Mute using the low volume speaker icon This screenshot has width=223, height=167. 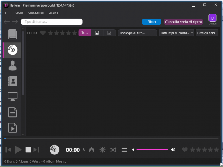pyautogui.click(x=133, y=150)
